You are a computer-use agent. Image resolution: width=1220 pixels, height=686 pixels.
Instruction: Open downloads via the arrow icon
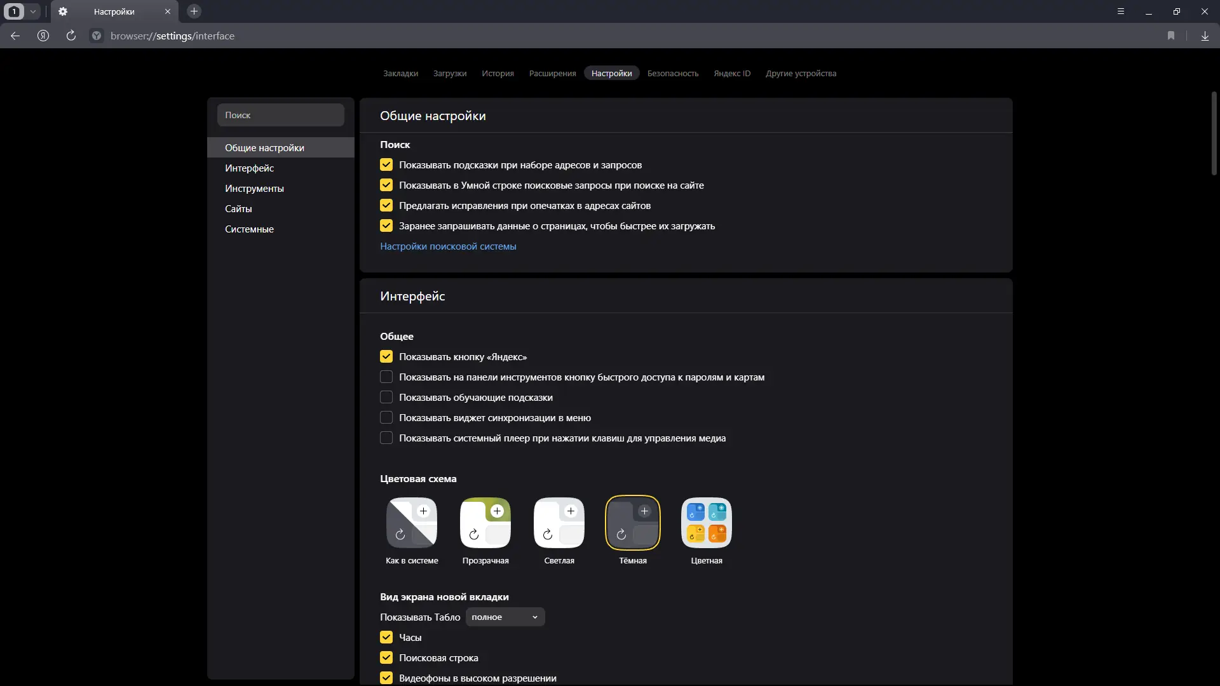[1205, 36]
